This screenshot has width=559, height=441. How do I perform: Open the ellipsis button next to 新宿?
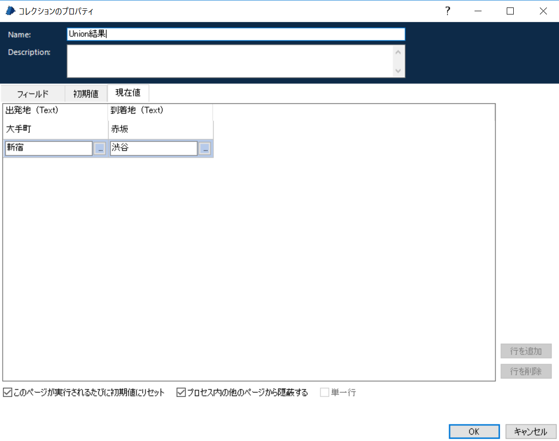[x=100, y=149]
